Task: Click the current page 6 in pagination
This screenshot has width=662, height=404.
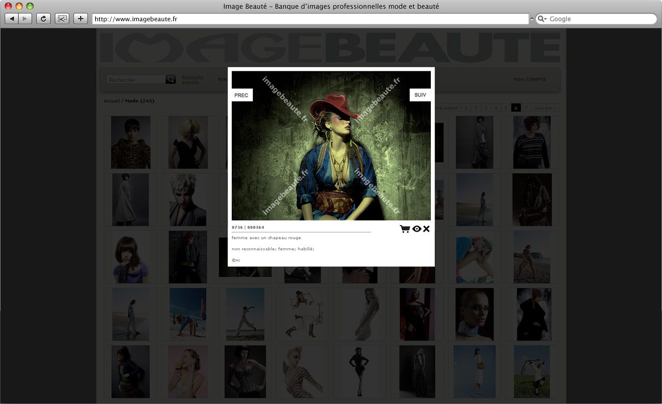Action: [516, 108]
